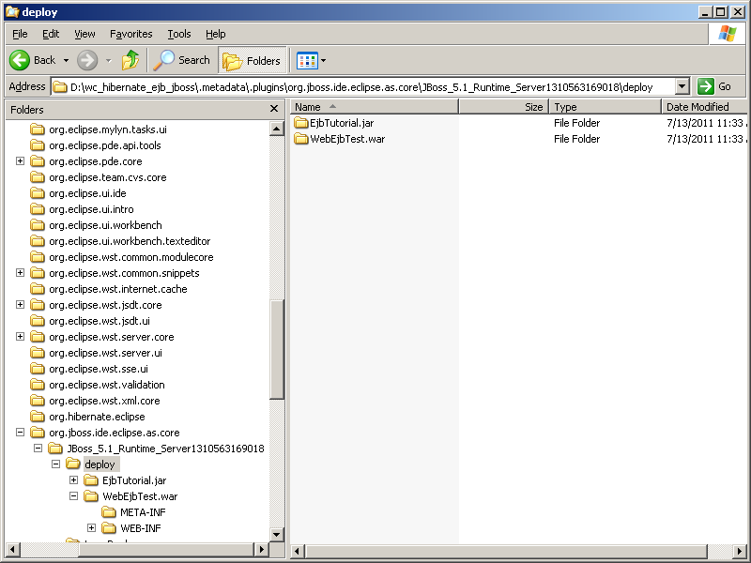Select org.hibernate.eclipse folder icon

pyautogui.click(x=37, y=417)
